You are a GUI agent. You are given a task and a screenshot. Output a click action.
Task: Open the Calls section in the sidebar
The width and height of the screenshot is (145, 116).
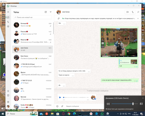(8, 22)
